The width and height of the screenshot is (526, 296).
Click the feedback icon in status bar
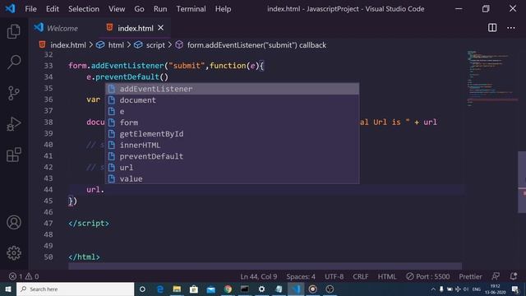[496, 276]
